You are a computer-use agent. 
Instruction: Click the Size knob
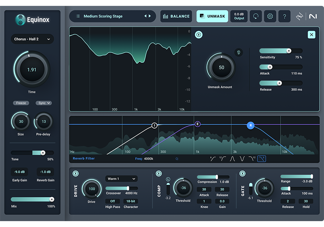point(21,122)
